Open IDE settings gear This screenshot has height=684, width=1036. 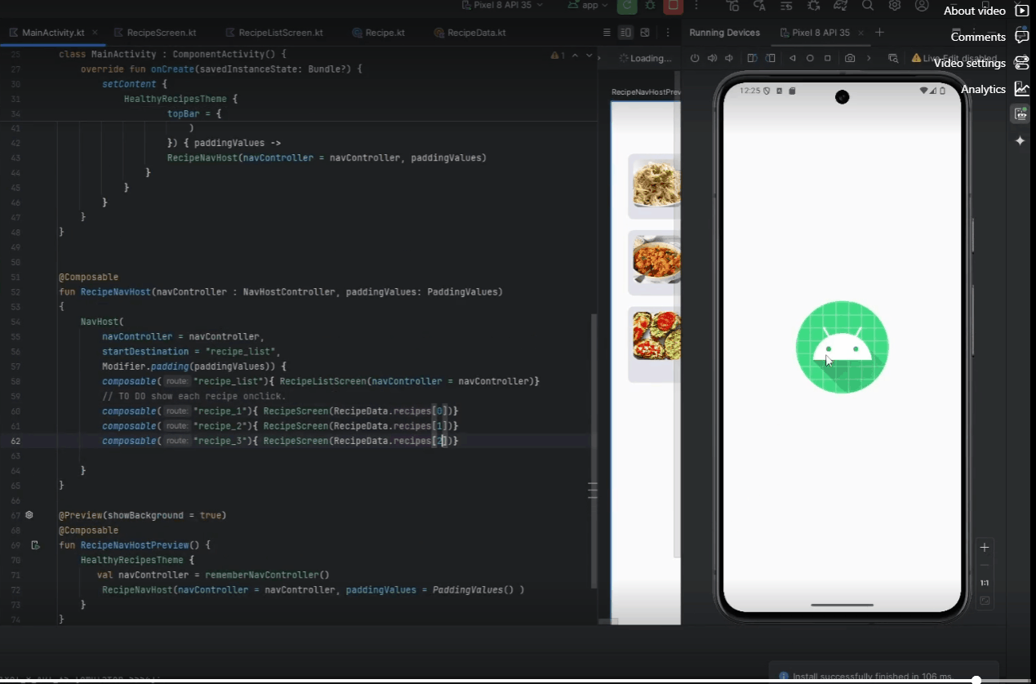coord(895,6)
